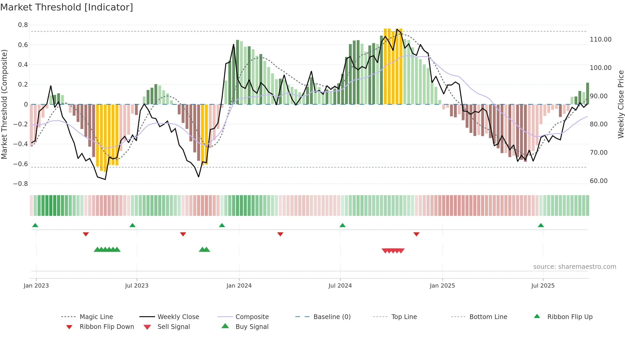
Task: Click the chart title Market Threshold [Indicator]
Action: tap(67, 7)
